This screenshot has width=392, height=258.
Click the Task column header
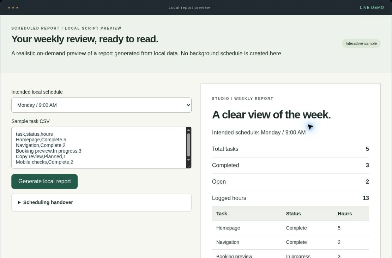(x=222, y=214)
